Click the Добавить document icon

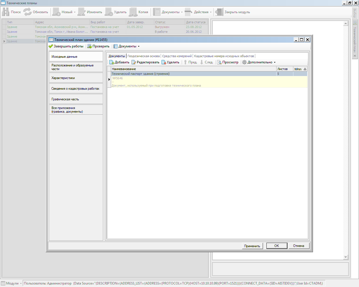[x=112, y=62]
